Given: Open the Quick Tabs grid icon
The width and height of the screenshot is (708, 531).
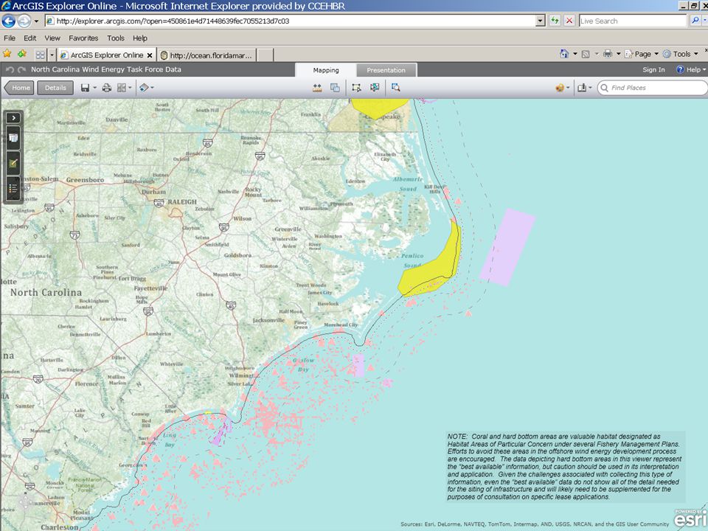Looking at the screenshot, I should click(40, 55).
